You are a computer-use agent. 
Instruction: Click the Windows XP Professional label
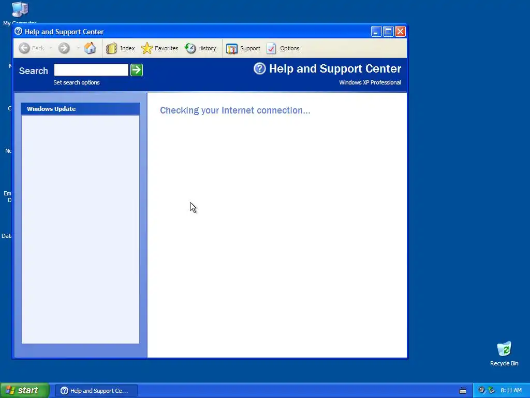pyautogui.click(x=370, y=82)
